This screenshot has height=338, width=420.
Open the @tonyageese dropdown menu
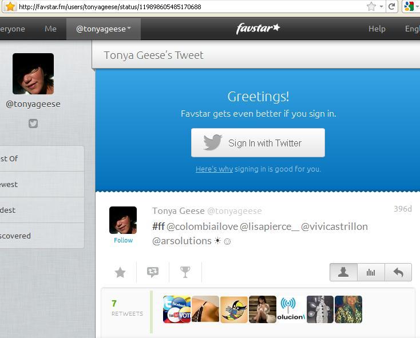pyautogui.click(x=104, y=29)
